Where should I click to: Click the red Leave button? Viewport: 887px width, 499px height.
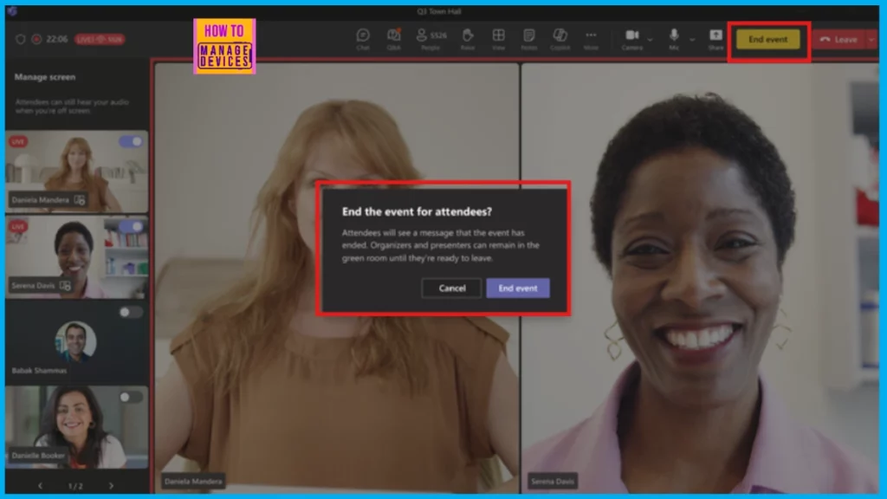click(840, 40)
